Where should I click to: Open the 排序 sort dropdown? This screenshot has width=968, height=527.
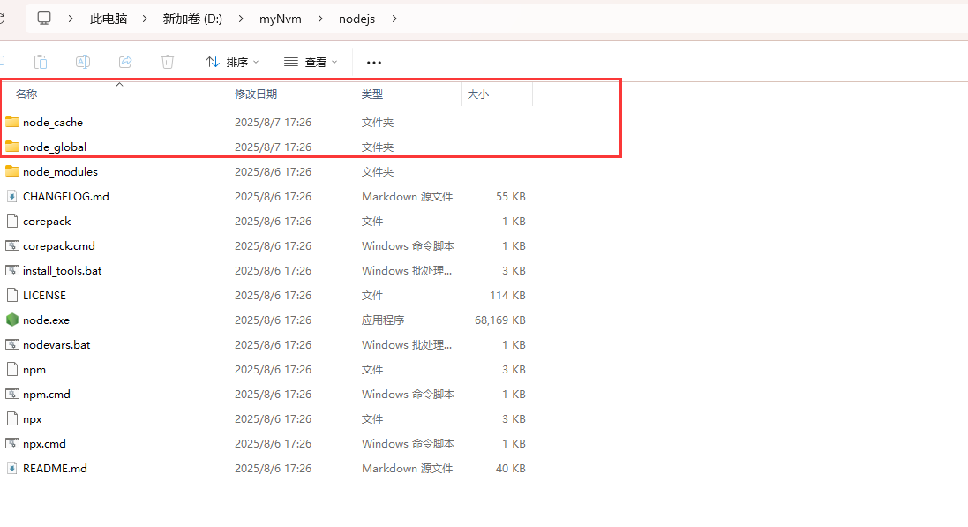click(232, 63)
